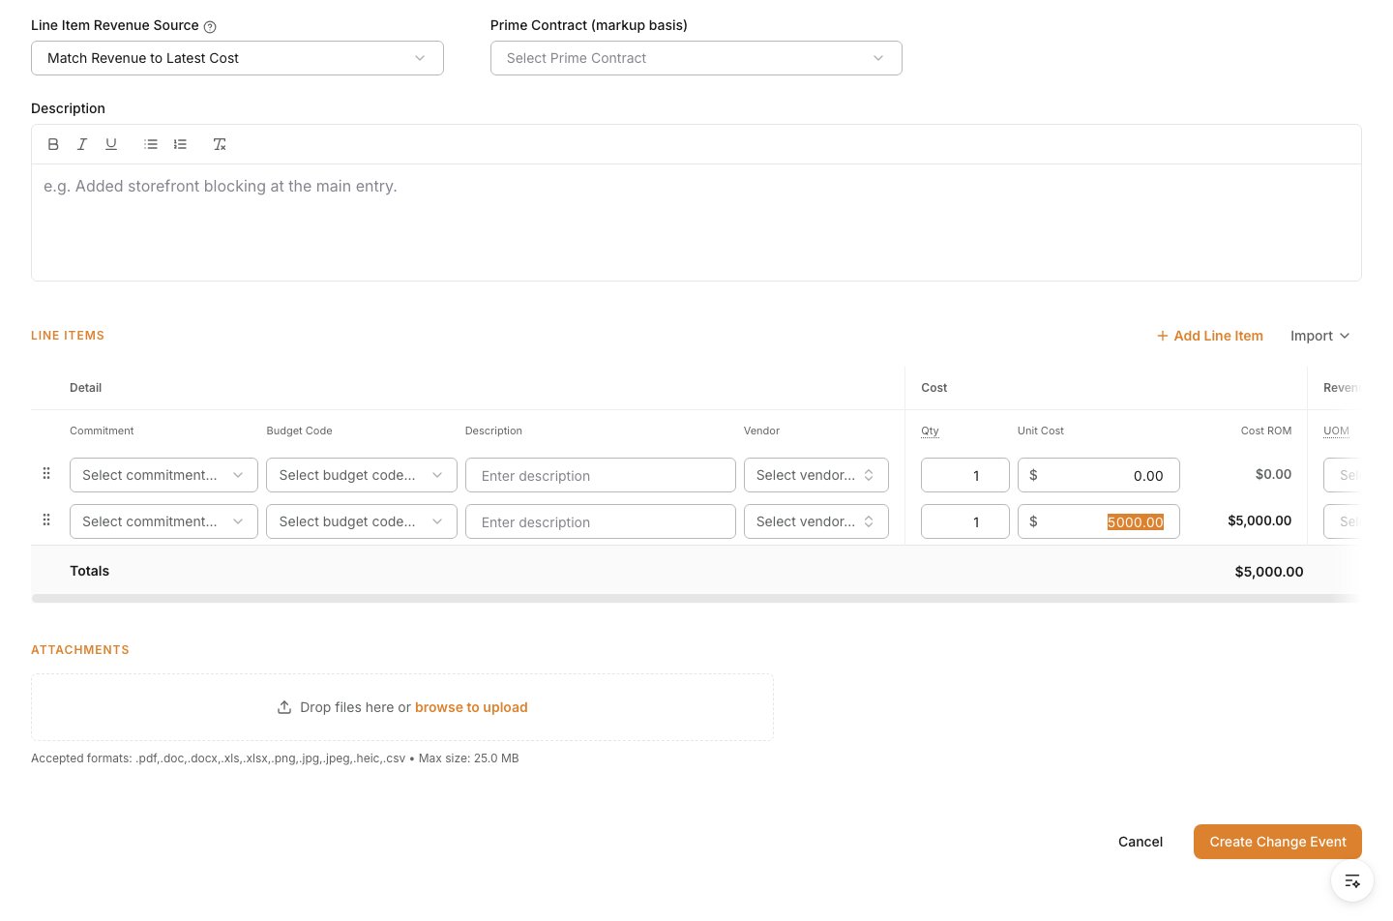
Task: Open first row Select budget code dropdown
Action: click(x=362, y=475)
